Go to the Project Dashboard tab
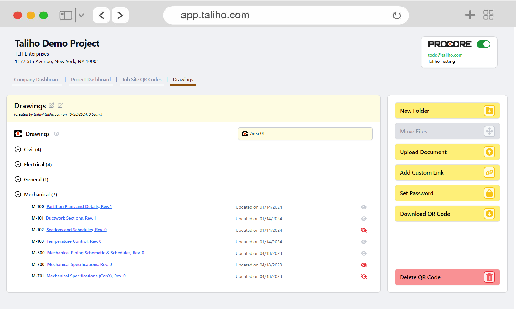This screenshot has width=516, height=313. pos(91,80)
